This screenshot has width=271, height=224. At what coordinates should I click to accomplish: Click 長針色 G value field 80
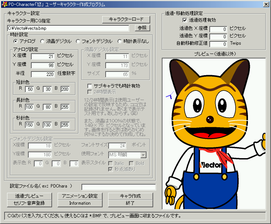click(x=47, y=107)
